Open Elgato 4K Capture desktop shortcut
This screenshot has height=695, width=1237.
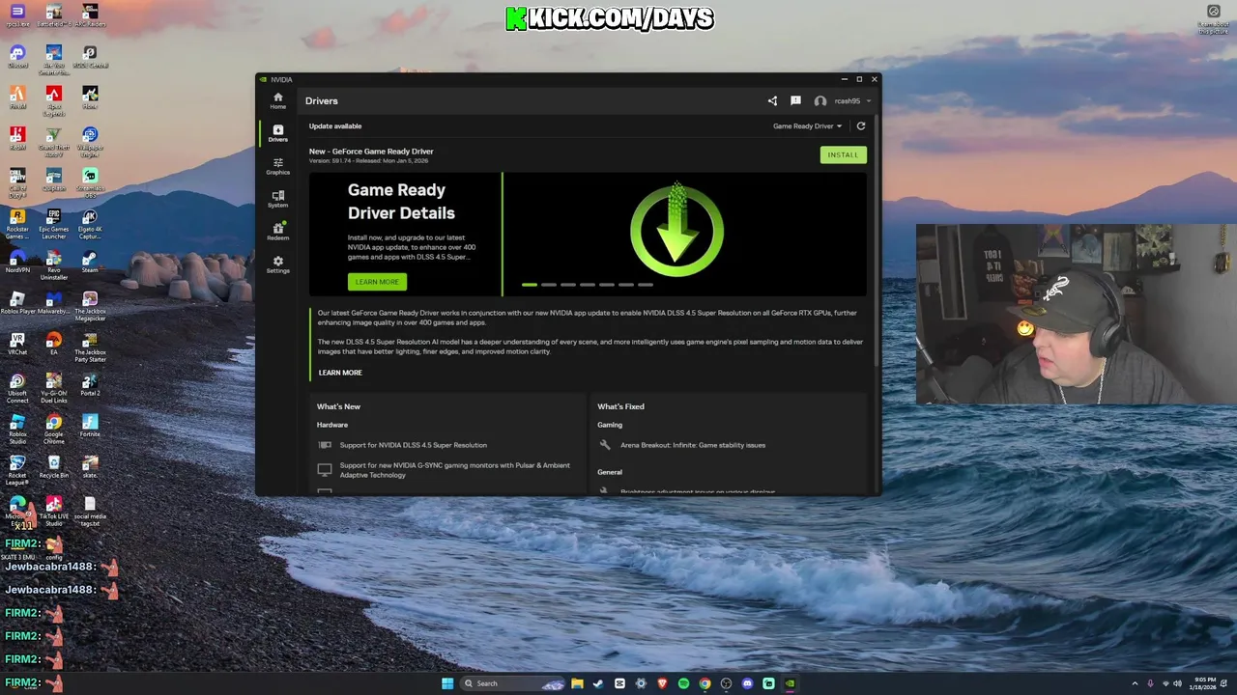click(x=90, y=223)
